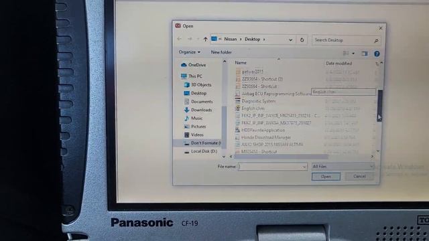
Task: Click the Airbag ECU Reprogramming Software icon
Action: 237,94
